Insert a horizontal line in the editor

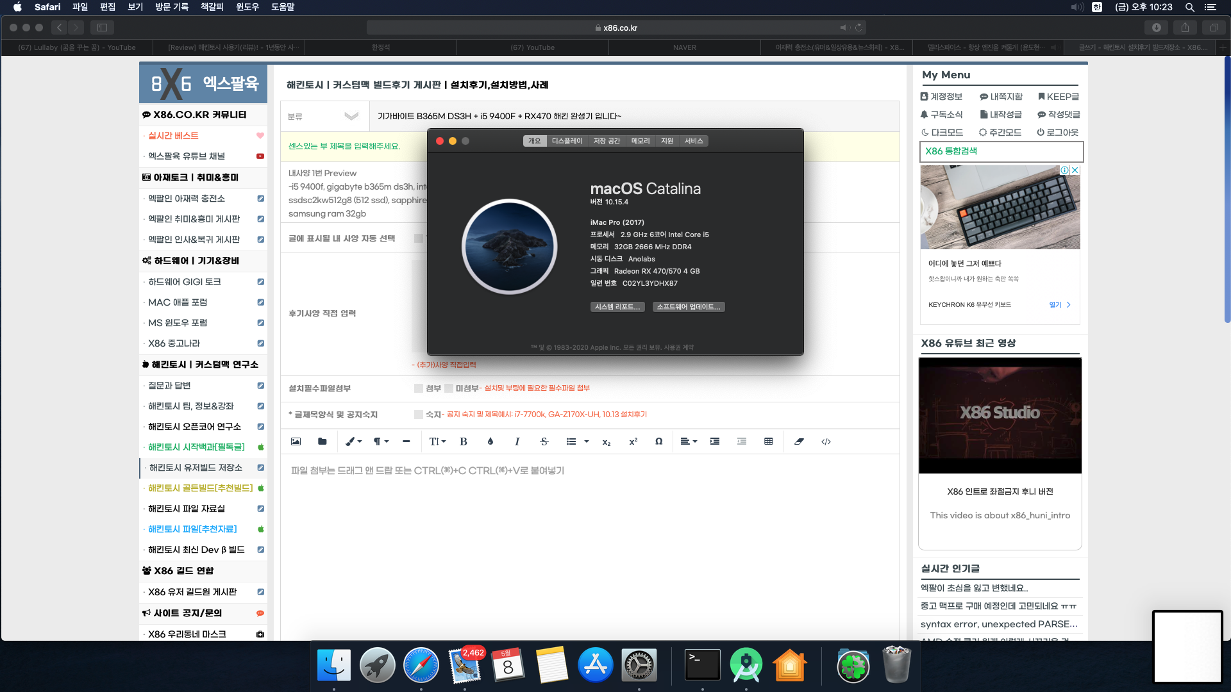point(406,441)
